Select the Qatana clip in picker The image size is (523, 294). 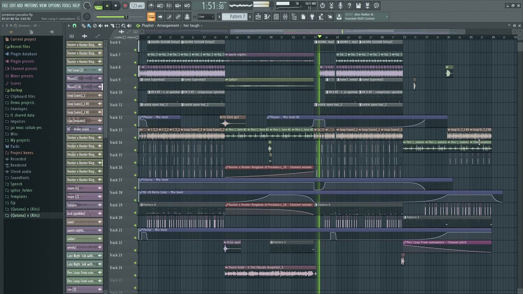(84, 205)
